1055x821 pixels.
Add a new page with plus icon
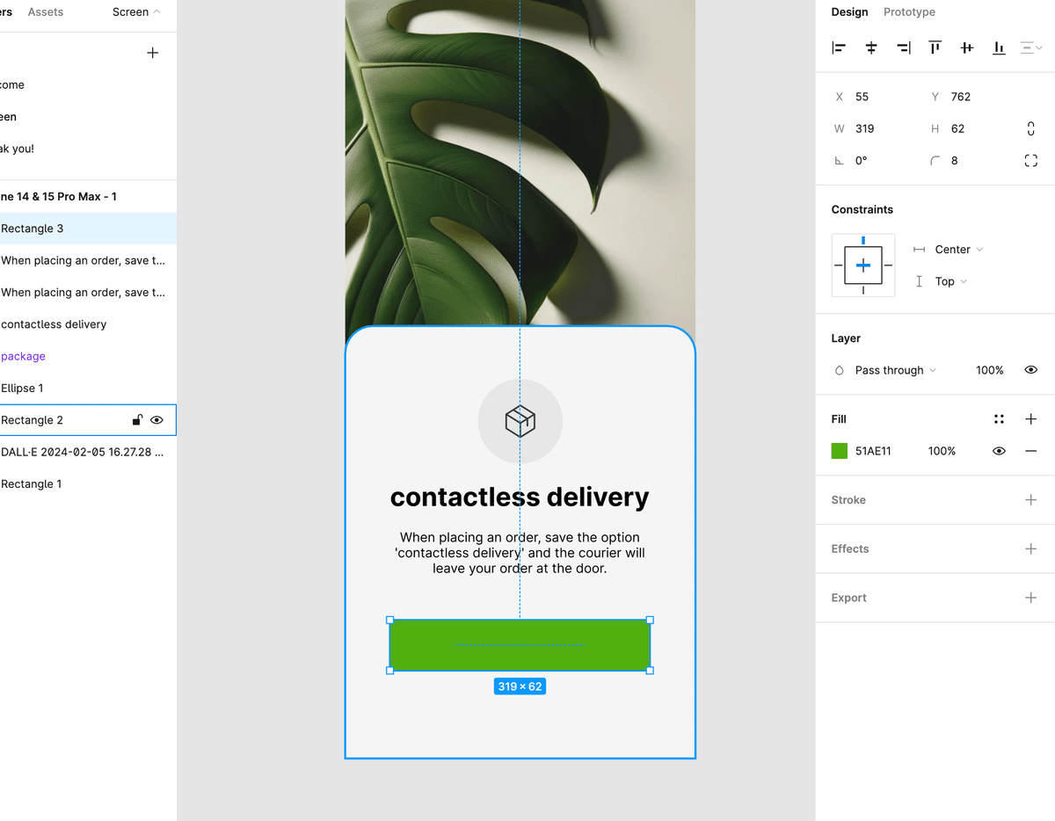coord(152,53)
